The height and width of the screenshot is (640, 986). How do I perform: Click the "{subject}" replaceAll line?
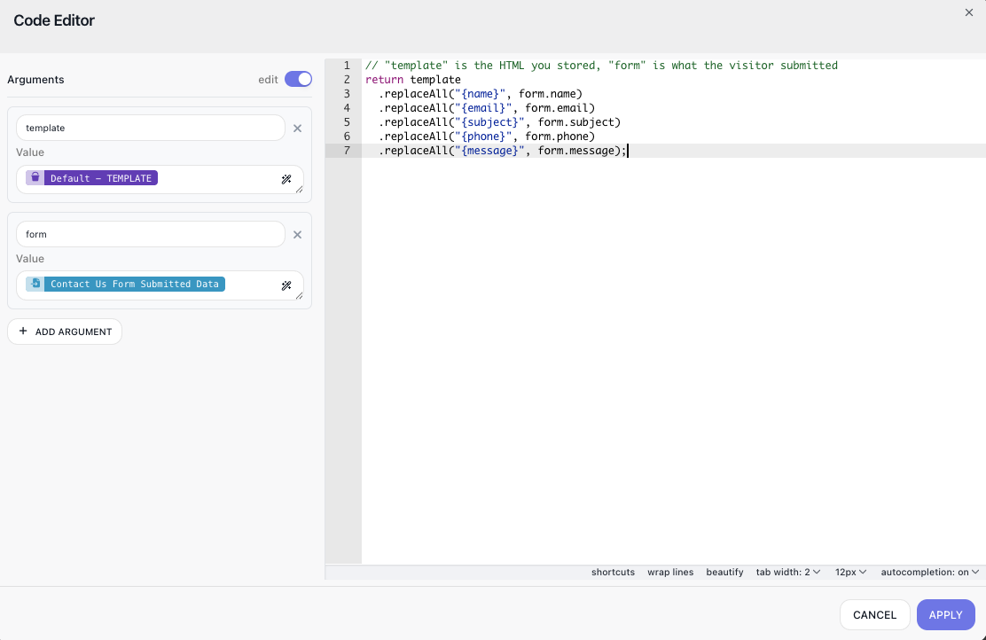499,122
